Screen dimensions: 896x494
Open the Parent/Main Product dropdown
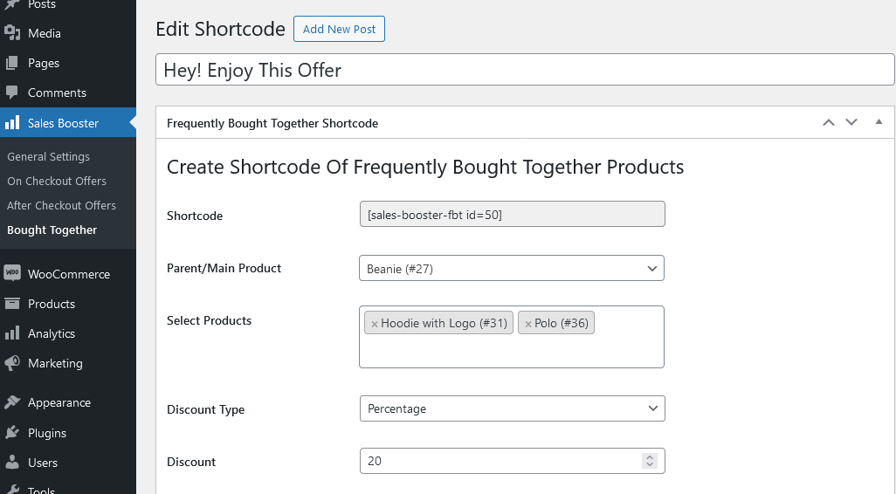click(x=512, y=269)
